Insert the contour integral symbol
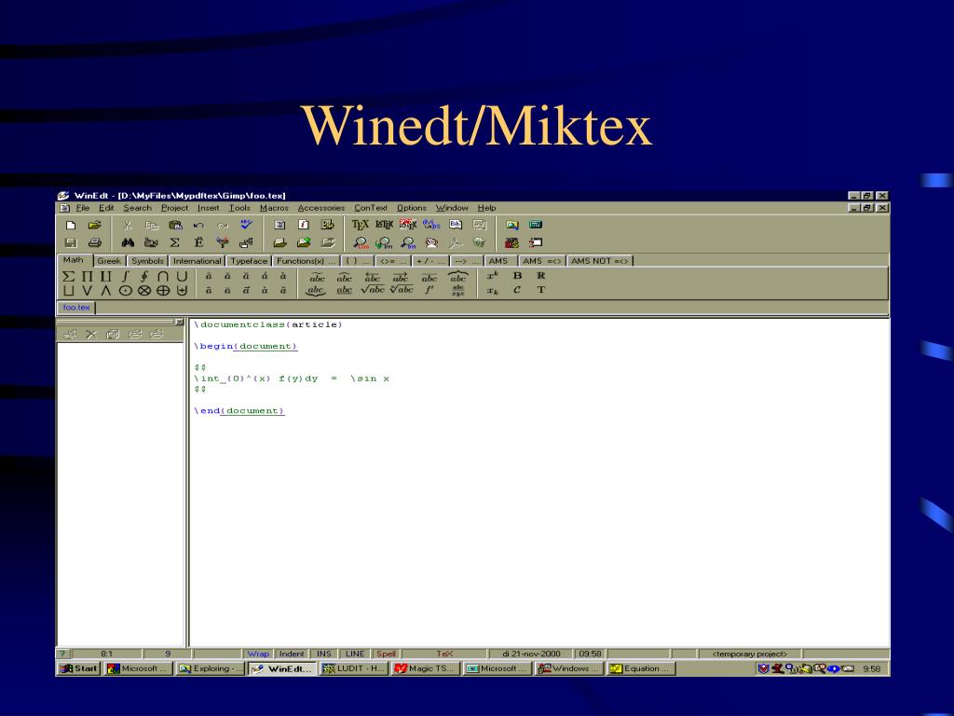 [x=144, y=276]
